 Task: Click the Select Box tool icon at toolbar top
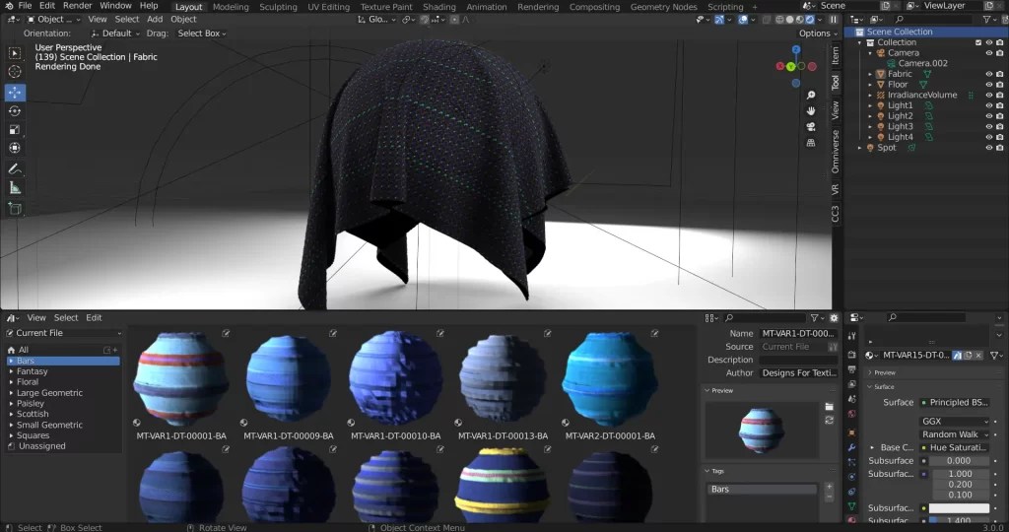(15, 53)
